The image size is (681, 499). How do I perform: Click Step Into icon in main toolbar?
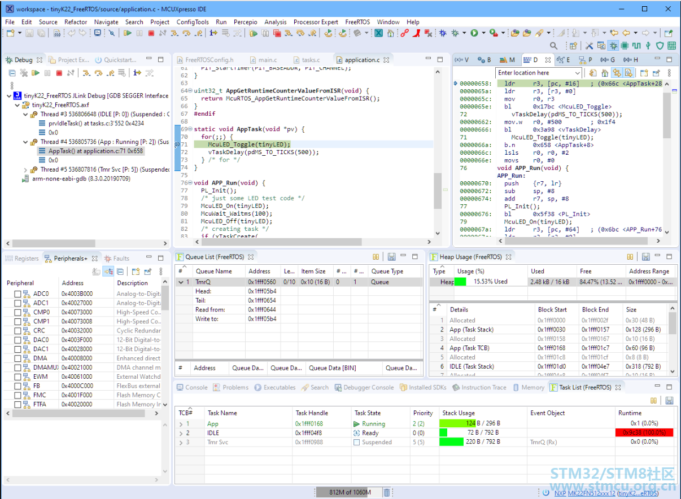[174, 33]
